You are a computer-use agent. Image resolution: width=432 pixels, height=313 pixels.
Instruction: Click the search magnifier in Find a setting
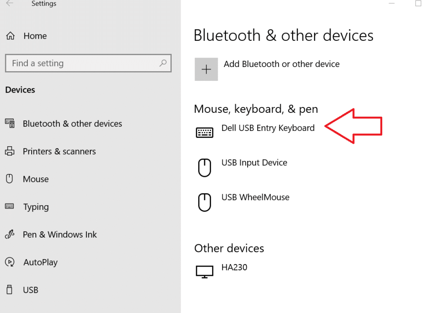coord(163,63)
